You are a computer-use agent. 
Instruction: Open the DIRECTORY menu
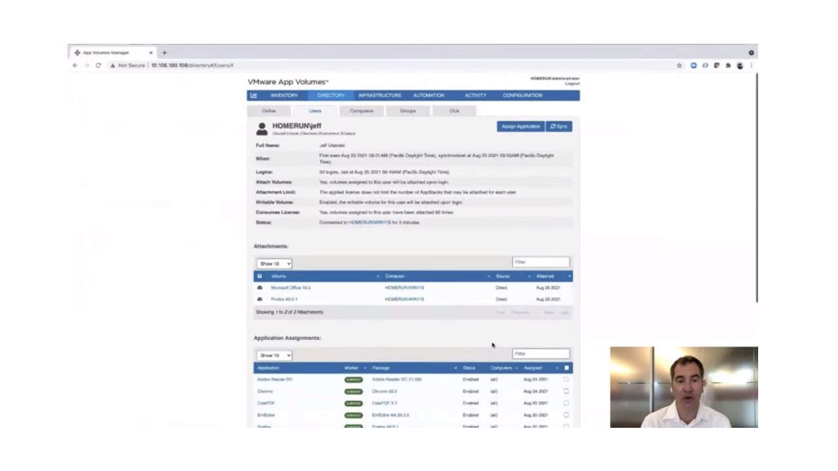tap(331, 96)
